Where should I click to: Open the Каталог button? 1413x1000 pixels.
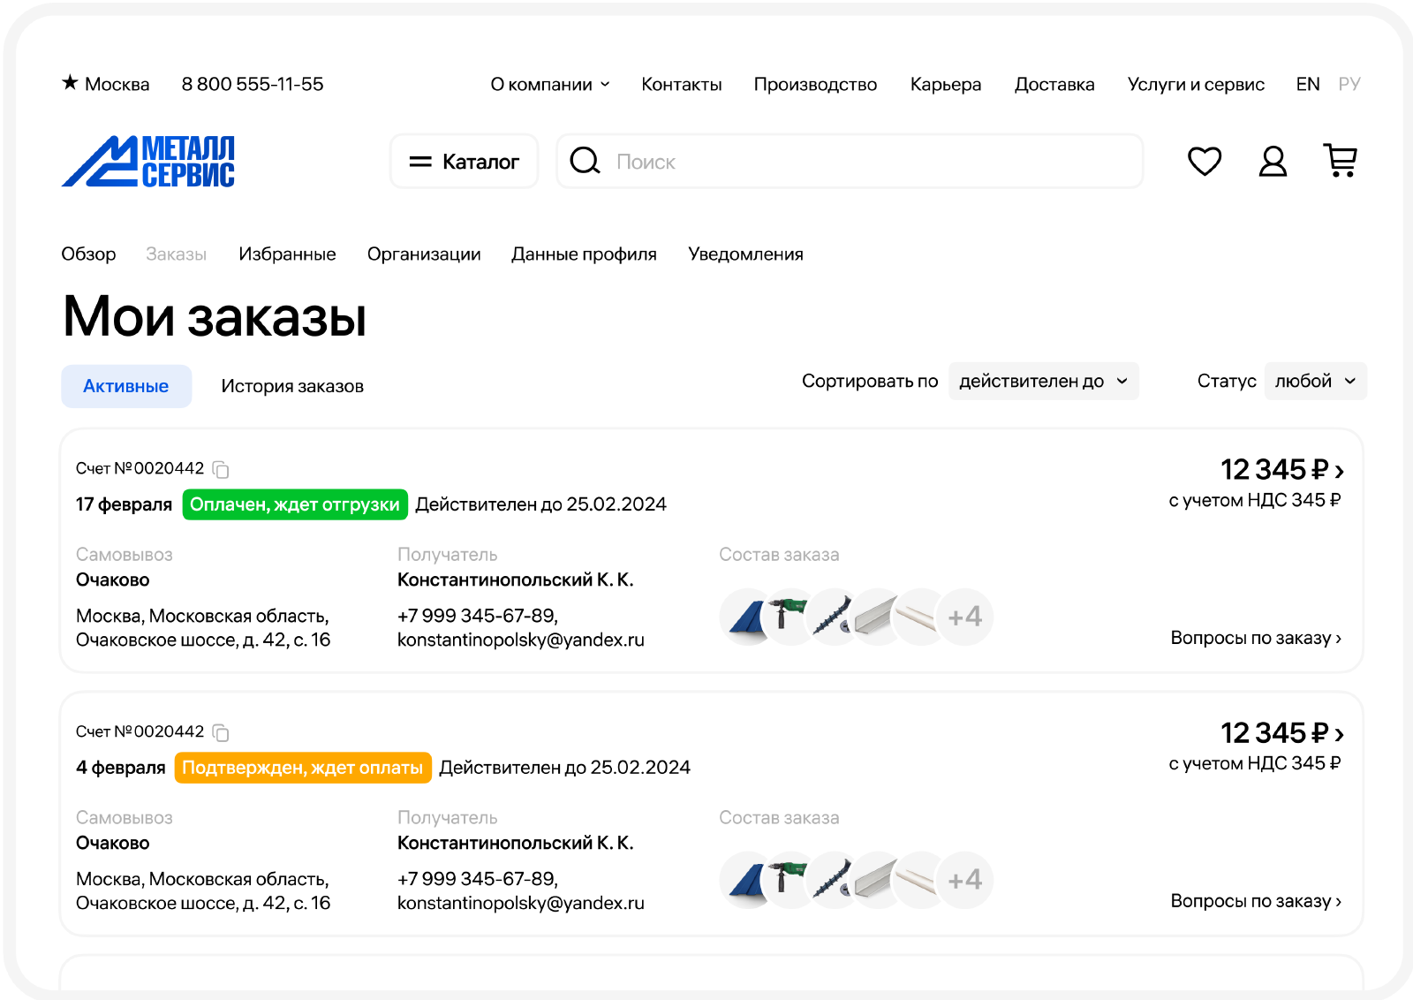[x=465, y=162]
